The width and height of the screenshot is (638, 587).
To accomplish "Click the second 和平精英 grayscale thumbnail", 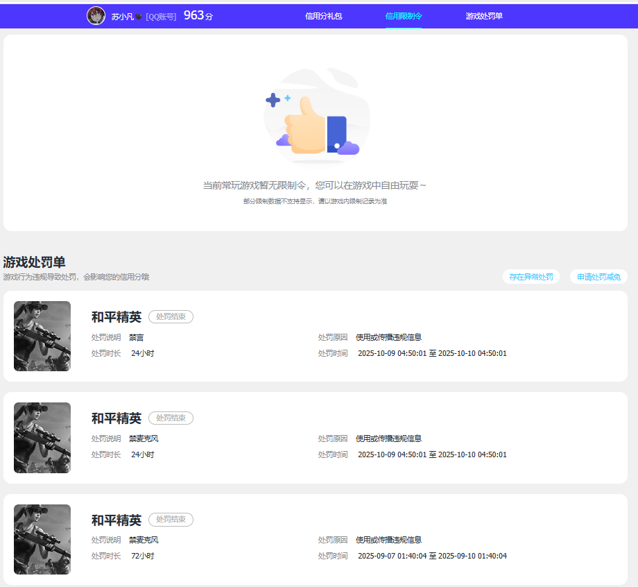I will (42, 438).
